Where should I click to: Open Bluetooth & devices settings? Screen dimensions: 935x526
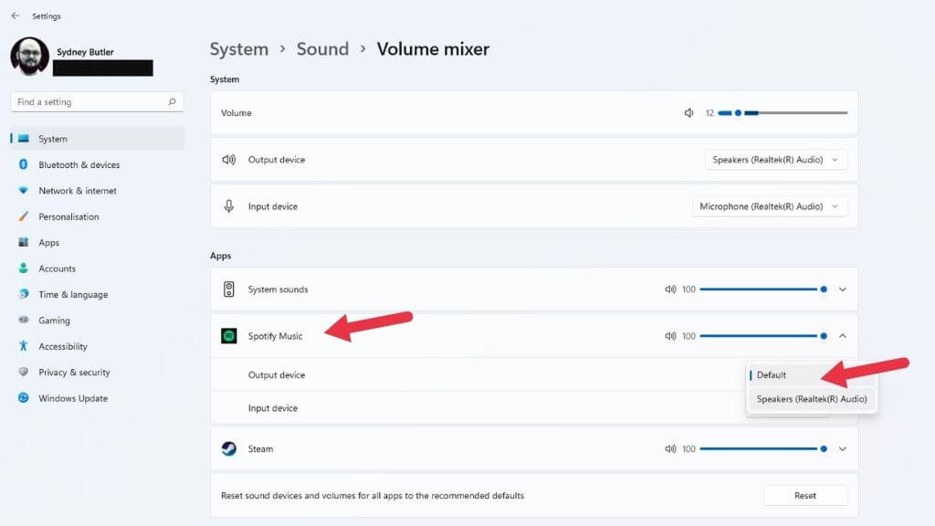(79, 165)
